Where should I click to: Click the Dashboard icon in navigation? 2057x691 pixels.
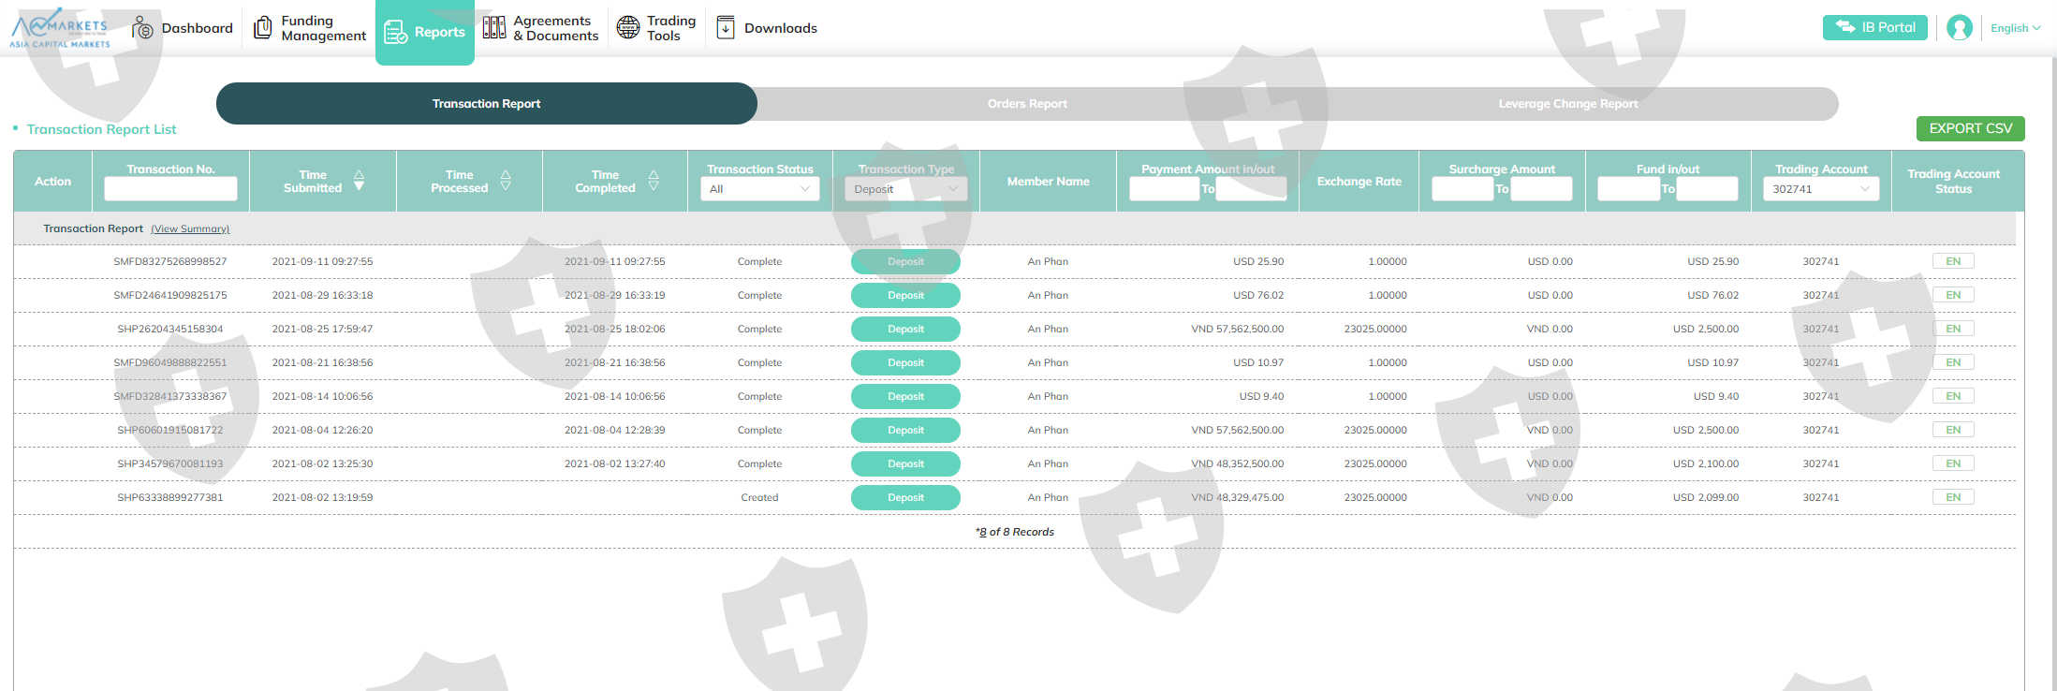(142, 28)
